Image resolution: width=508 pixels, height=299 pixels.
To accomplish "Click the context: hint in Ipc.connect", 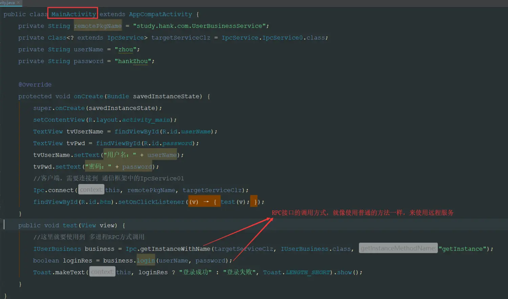I will point(91,190).
